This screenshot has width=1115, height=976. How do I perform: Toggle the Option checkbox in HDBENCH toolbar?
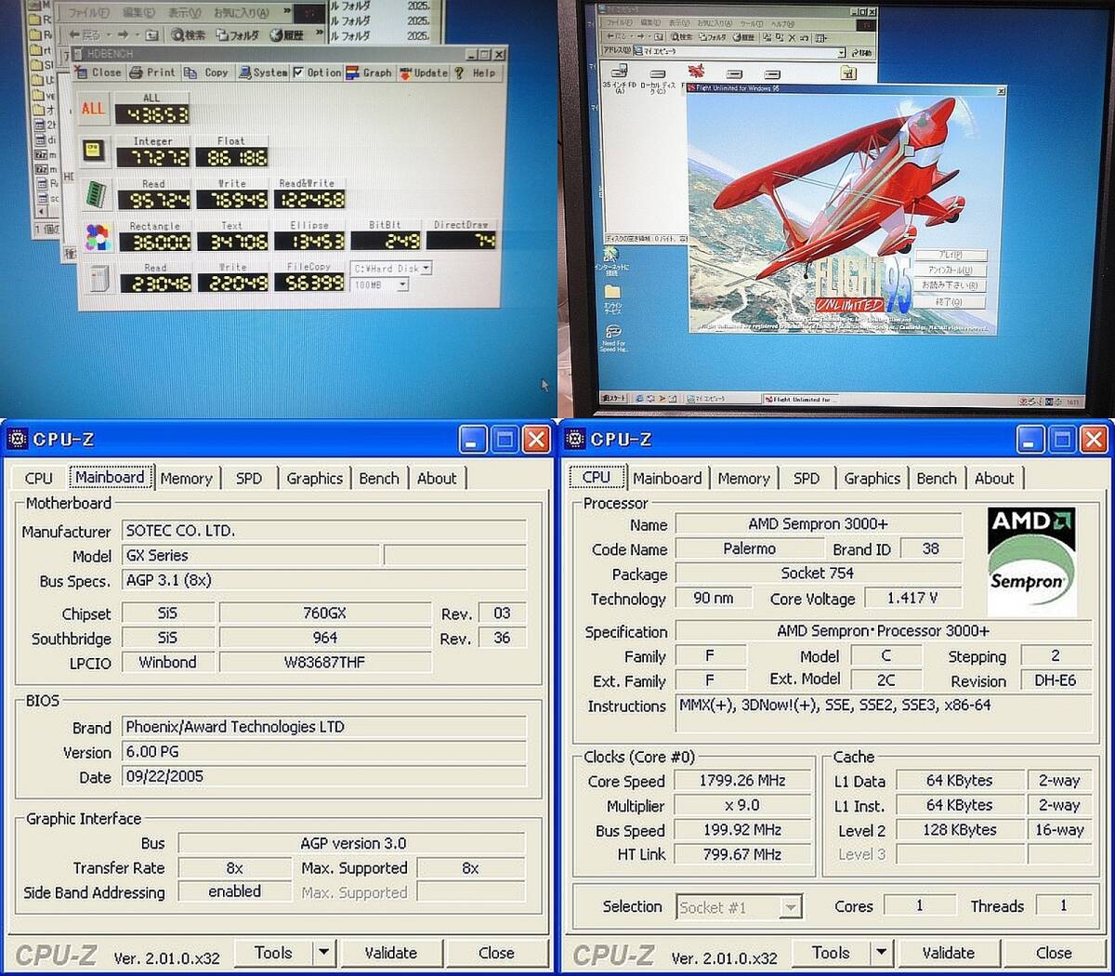[298, 73]
